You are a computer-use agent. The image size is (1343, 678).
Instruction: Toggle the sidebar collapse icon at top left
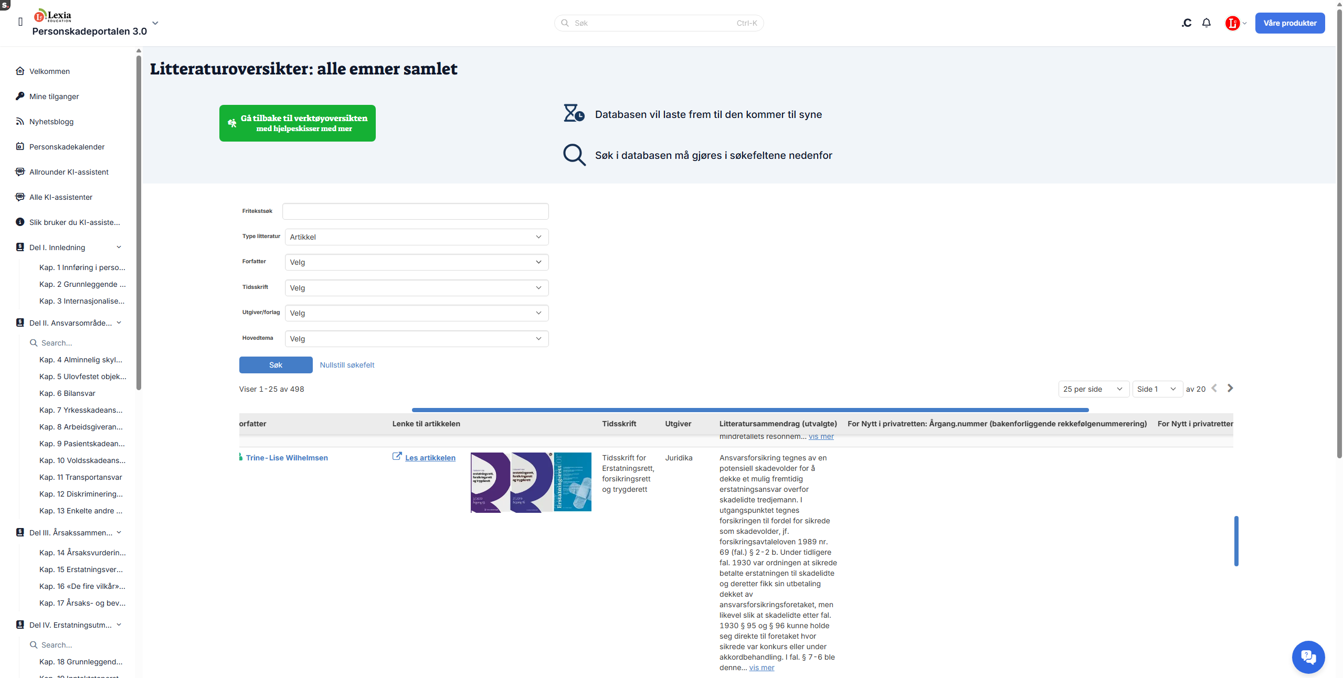pyautogui.click(x=20, y=22)
